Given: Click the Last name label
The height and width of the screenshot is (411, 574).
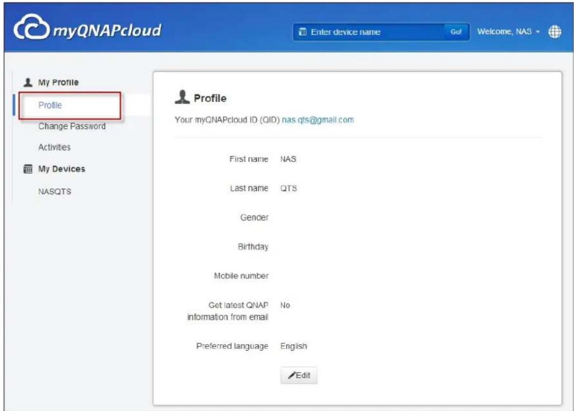Looking at the screenshot, I should point(249,188).
